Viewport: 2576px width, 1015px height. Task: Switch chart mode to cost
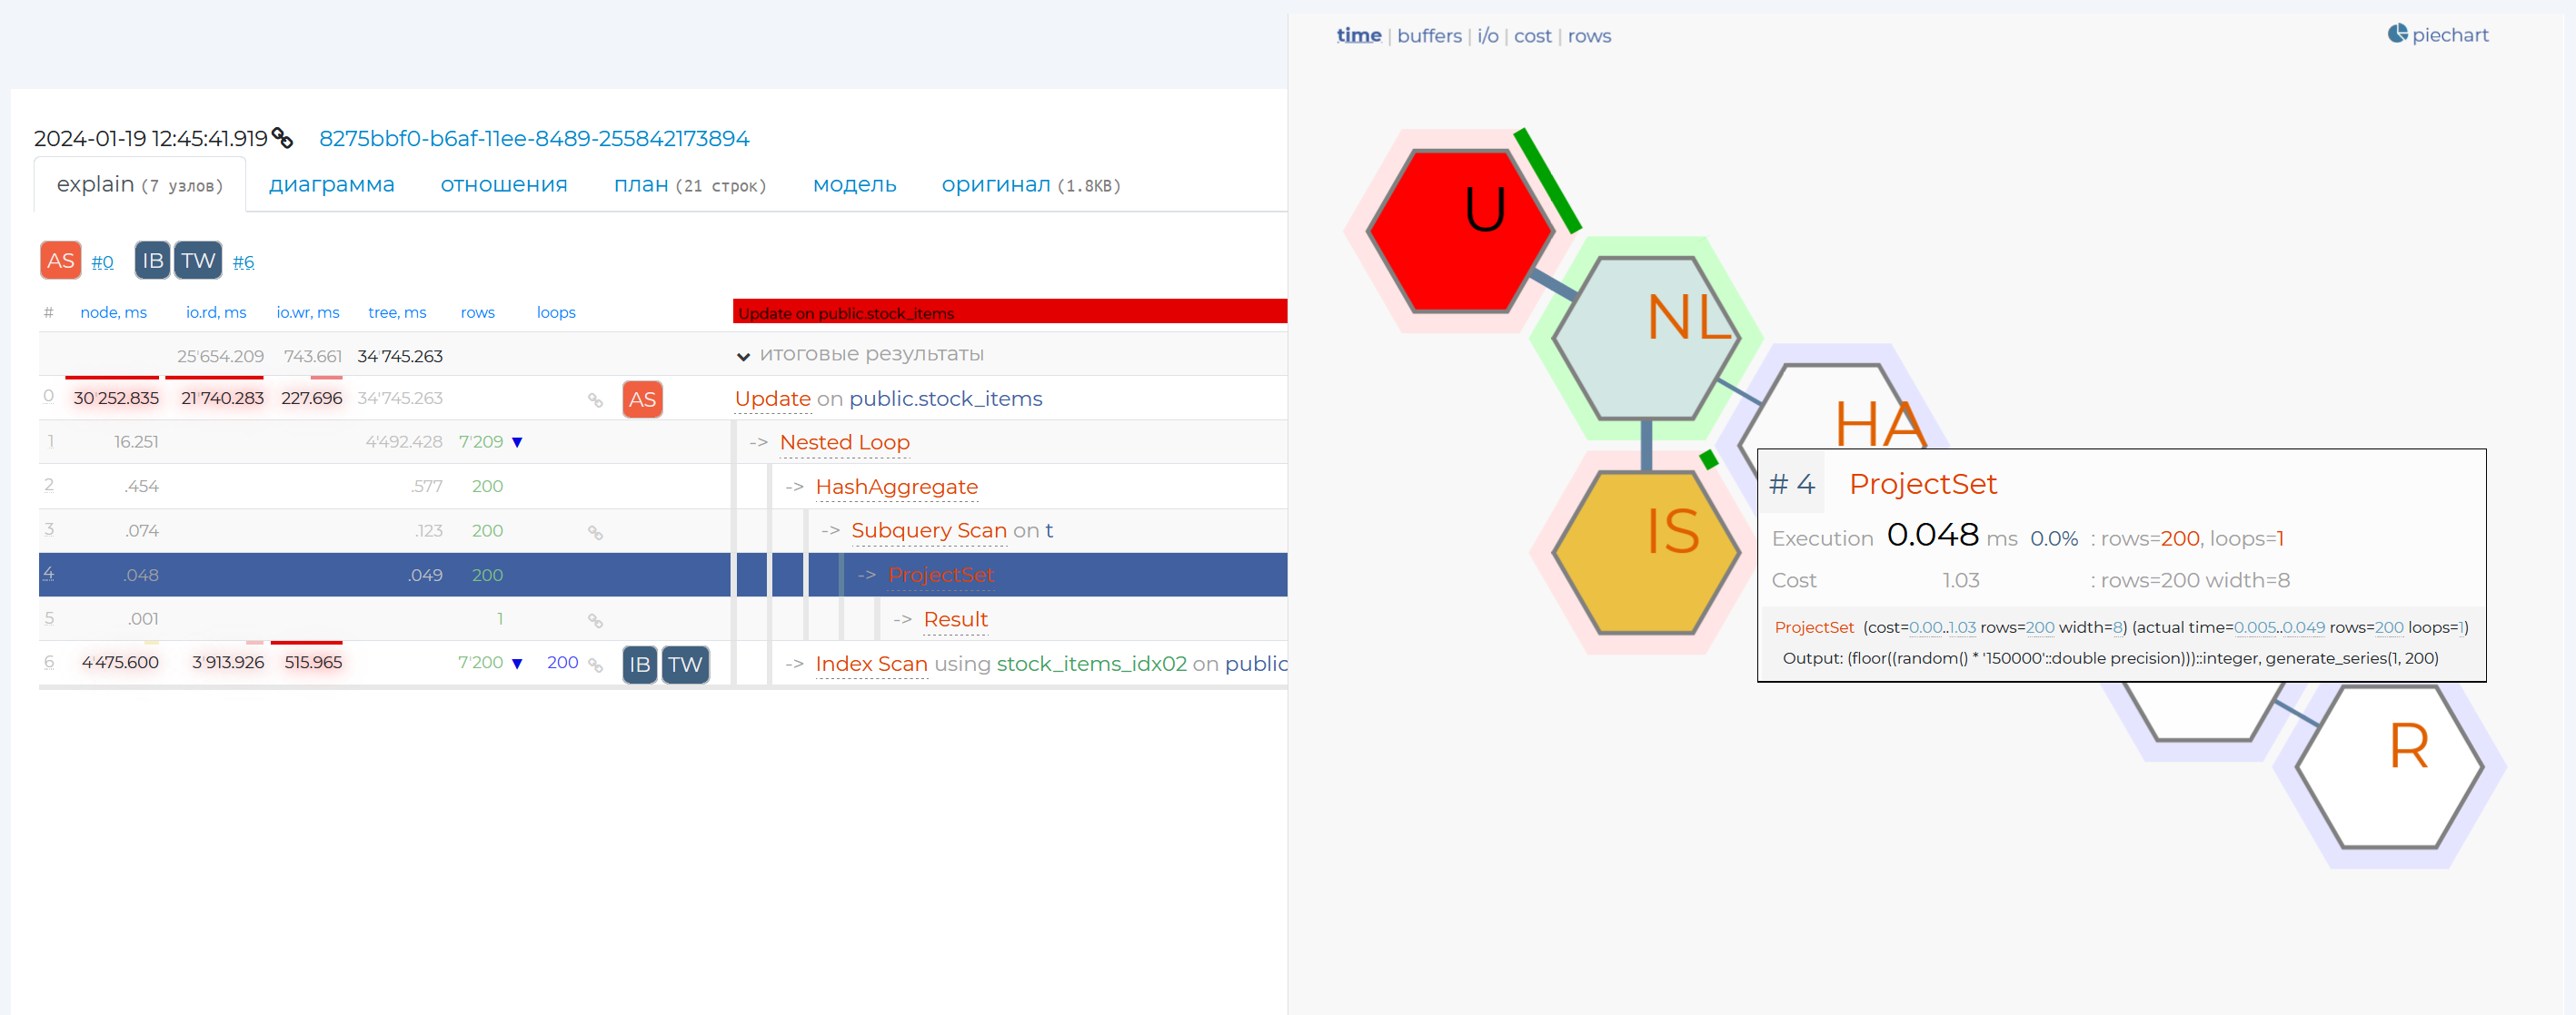pyautogui.click(x=1532, y=36)
